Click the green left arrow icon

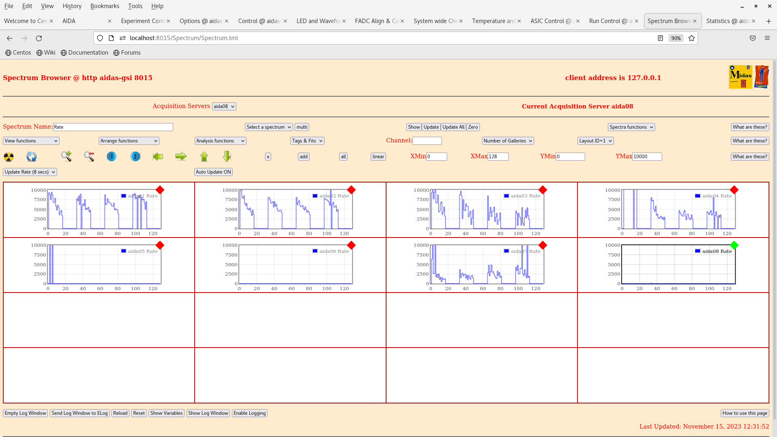click(158, 156)
